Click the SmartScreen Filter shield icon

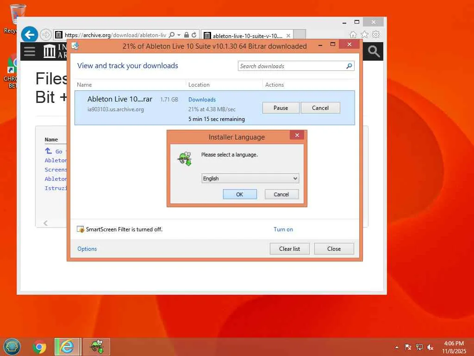point(80,229)
